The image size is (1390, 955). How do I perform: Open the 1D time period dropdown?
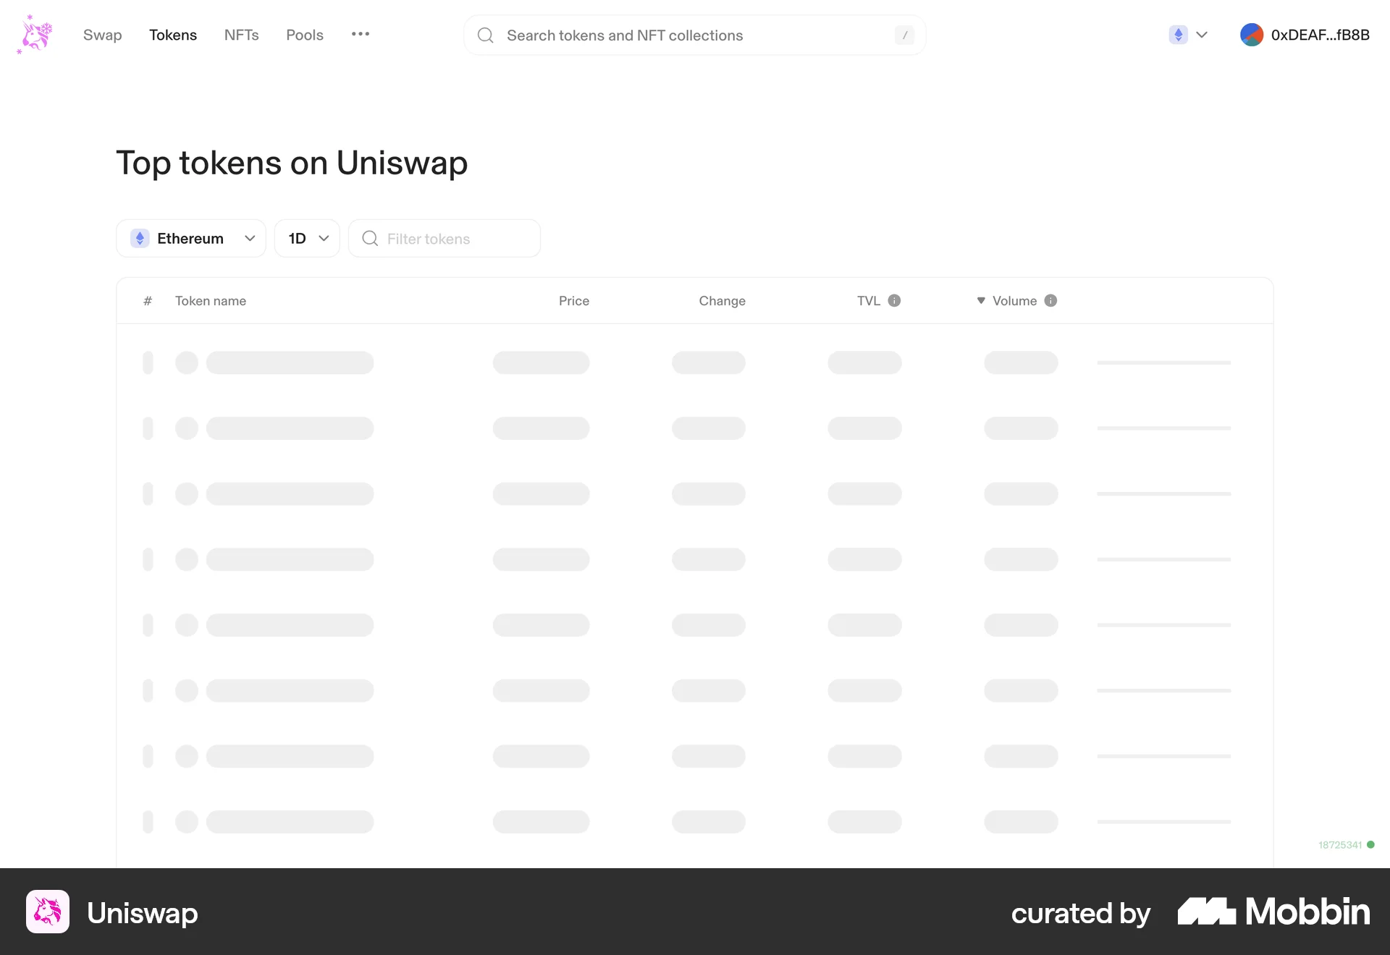[306, 238]
